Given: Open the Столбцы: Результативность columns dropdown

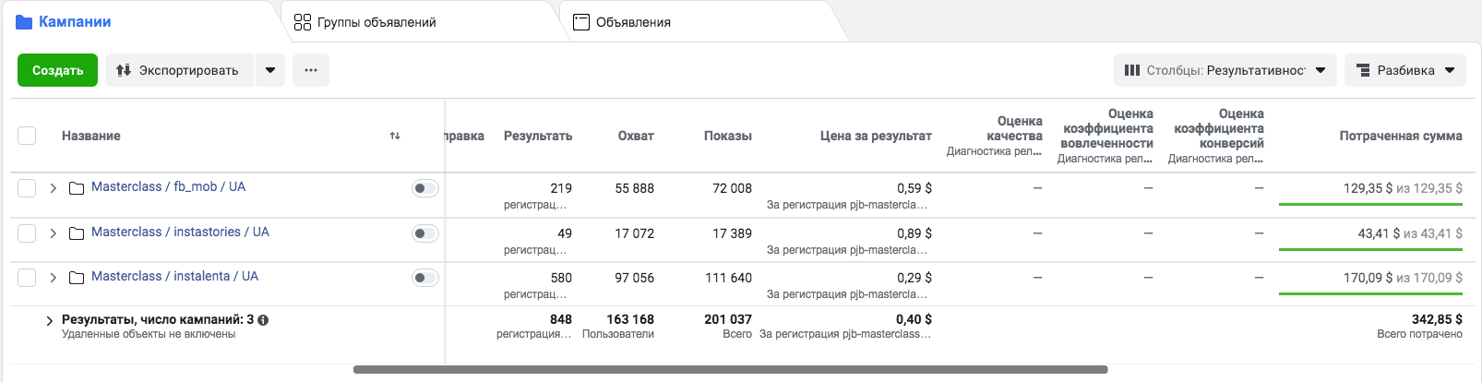Looking at the screenshot, I should (1225, 70).
